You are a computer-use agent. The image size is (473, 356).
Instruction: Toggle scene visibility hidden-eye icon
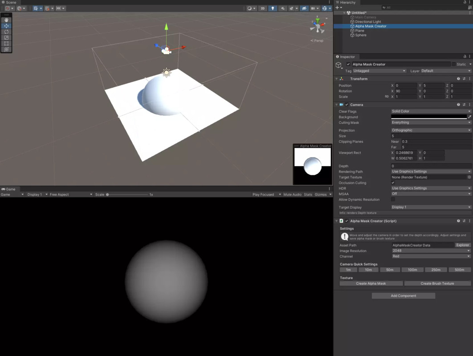coord(304,8)
